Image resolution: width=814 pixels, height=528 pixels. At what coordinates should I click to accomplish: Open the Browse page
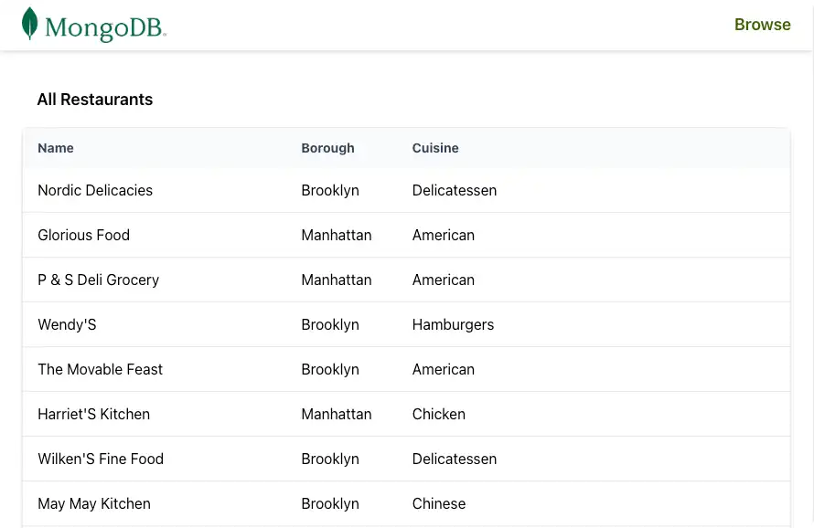762,25
